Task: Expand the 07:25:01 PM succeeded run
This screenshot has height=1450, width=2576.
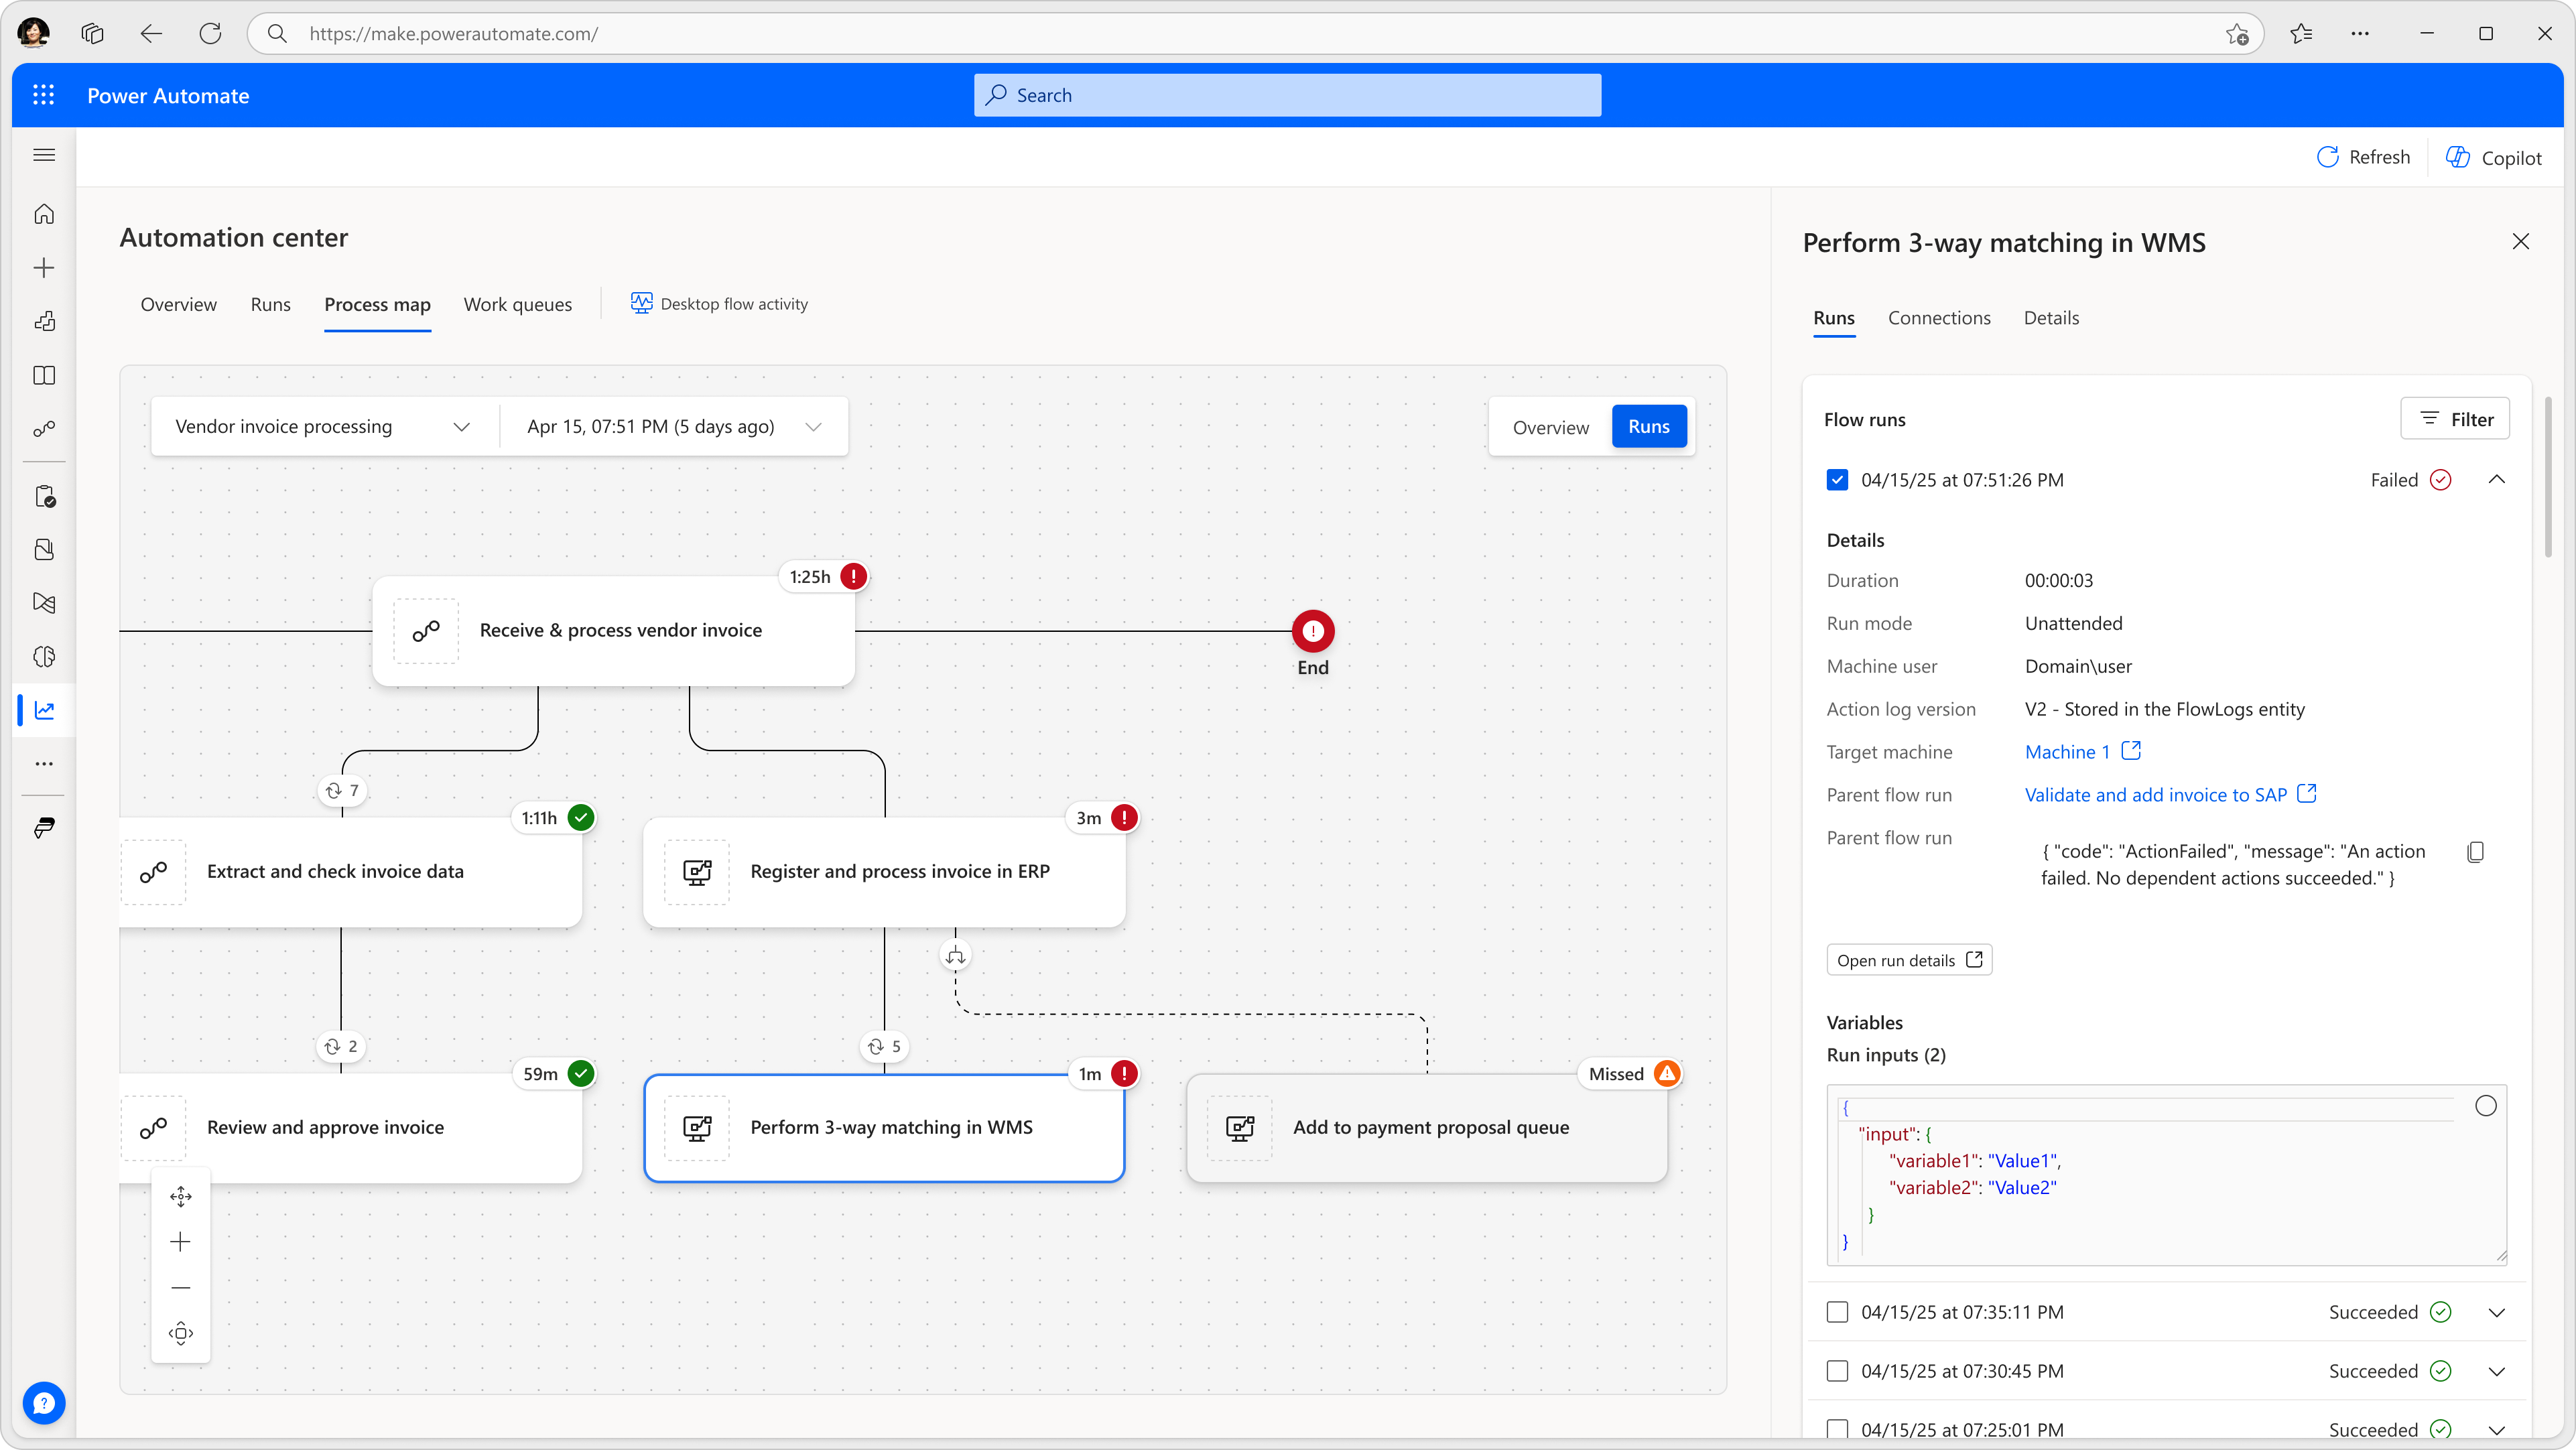Action: pos(2497,1429)
